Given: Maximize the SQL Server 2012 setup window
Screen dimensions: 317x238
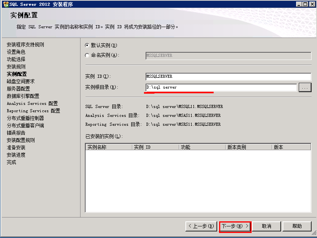Looking at the screenshot, I should click(305, 4).
